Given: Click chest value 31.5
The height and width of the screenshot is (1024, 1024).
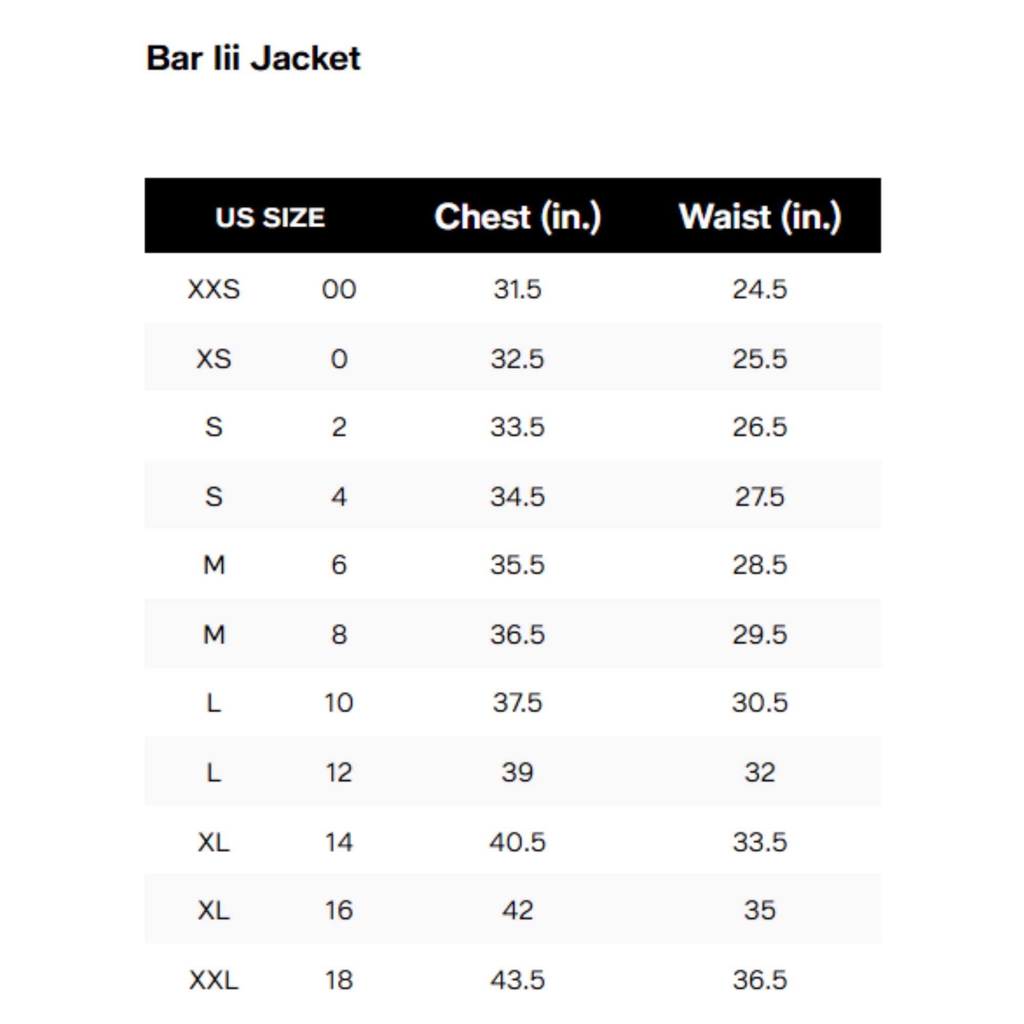Looking at the screenshot, I should click(x=517, y=289).
